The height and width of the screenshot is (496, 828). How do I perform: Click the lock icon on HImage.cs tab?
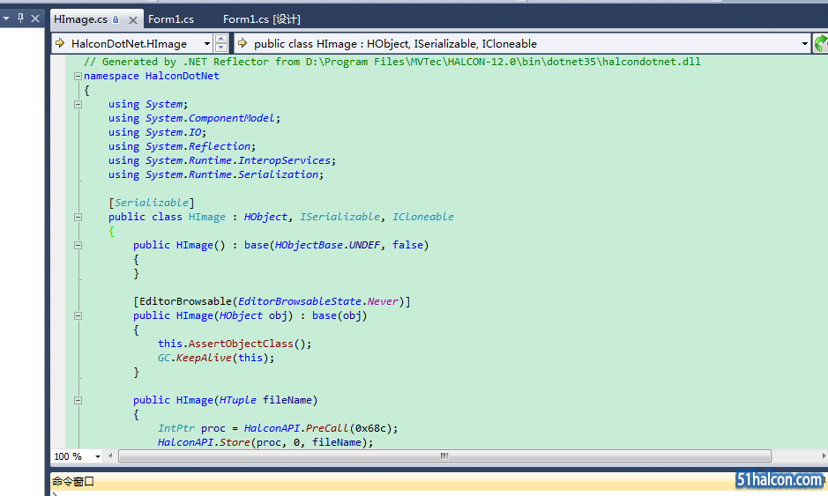pyautogui.click(x=116, y=19)
